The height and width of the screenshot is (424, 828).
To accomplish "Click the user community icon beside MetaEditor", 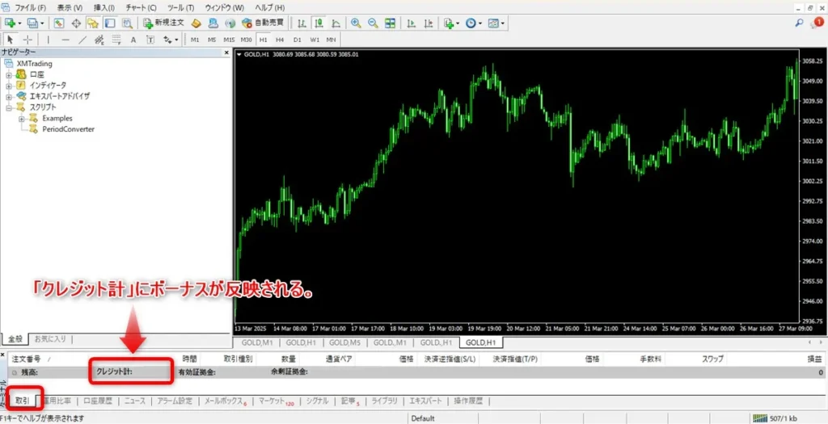I will click(213, 23).
